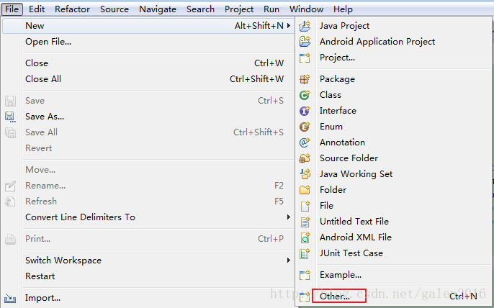Image resolution: width=494 pixels, height=308 pixels.
Task: Click the yellow Folder icon
Action: pyautogui.click(x=305, y=189)
